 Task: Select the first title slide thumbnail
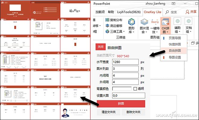15,10
